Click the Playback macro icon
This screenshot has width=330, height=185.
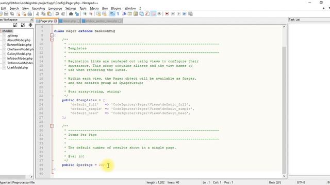[x=178, y=14]
